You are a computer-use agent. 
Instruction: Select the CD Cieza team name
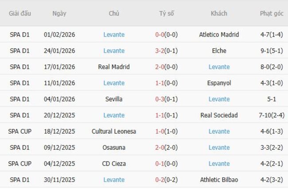coord(114,164)
